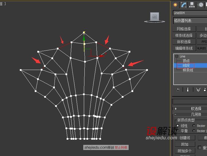Screen dimensions: 207x156
Task: Select 顶点 sub-object in the stack
Action: pyautogui.click(x=186, y=61)
